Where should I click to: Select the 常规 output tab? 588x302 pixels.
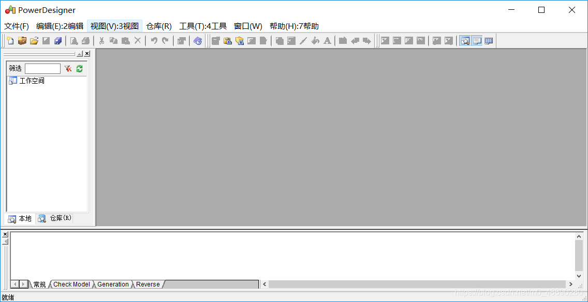tap(39, 284)
